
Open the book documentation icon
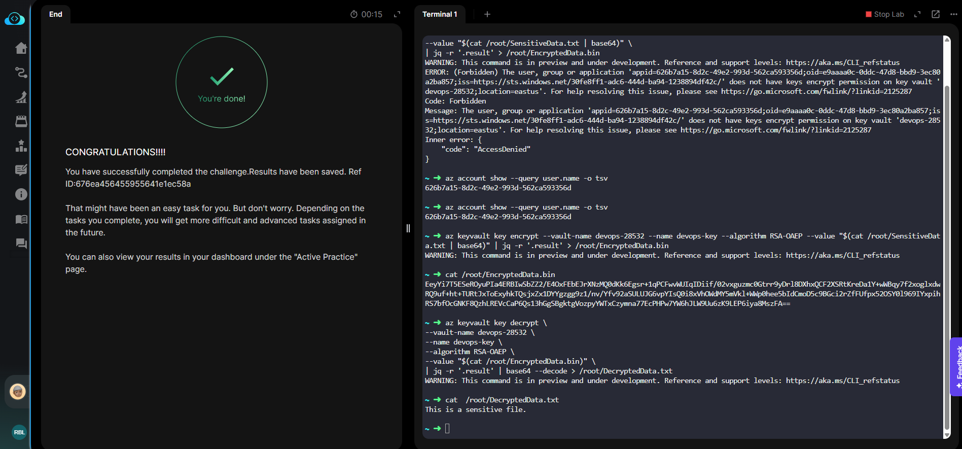point(21,219)
